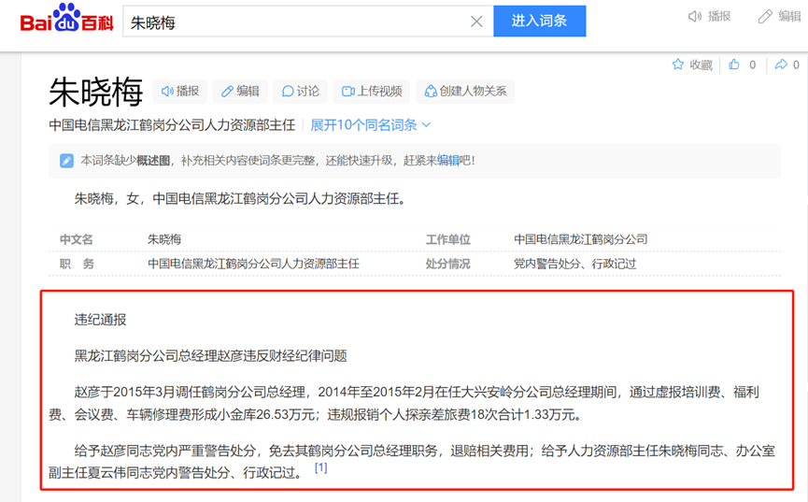Click the 创建人物关系 button
The height and width of the screenshot is (502, 808).
pyautogui.click(x=465, y=92)
